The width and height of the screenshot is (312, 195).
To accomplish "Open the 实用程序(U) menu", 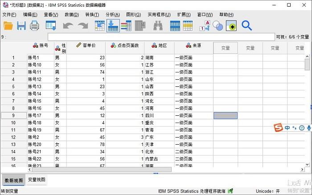I will pos(159,15).
